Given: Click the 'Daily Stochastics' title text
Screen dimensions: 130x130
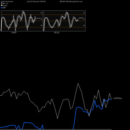Looking at the screenshot, I should pyautogui.click(x=7, y=2).
